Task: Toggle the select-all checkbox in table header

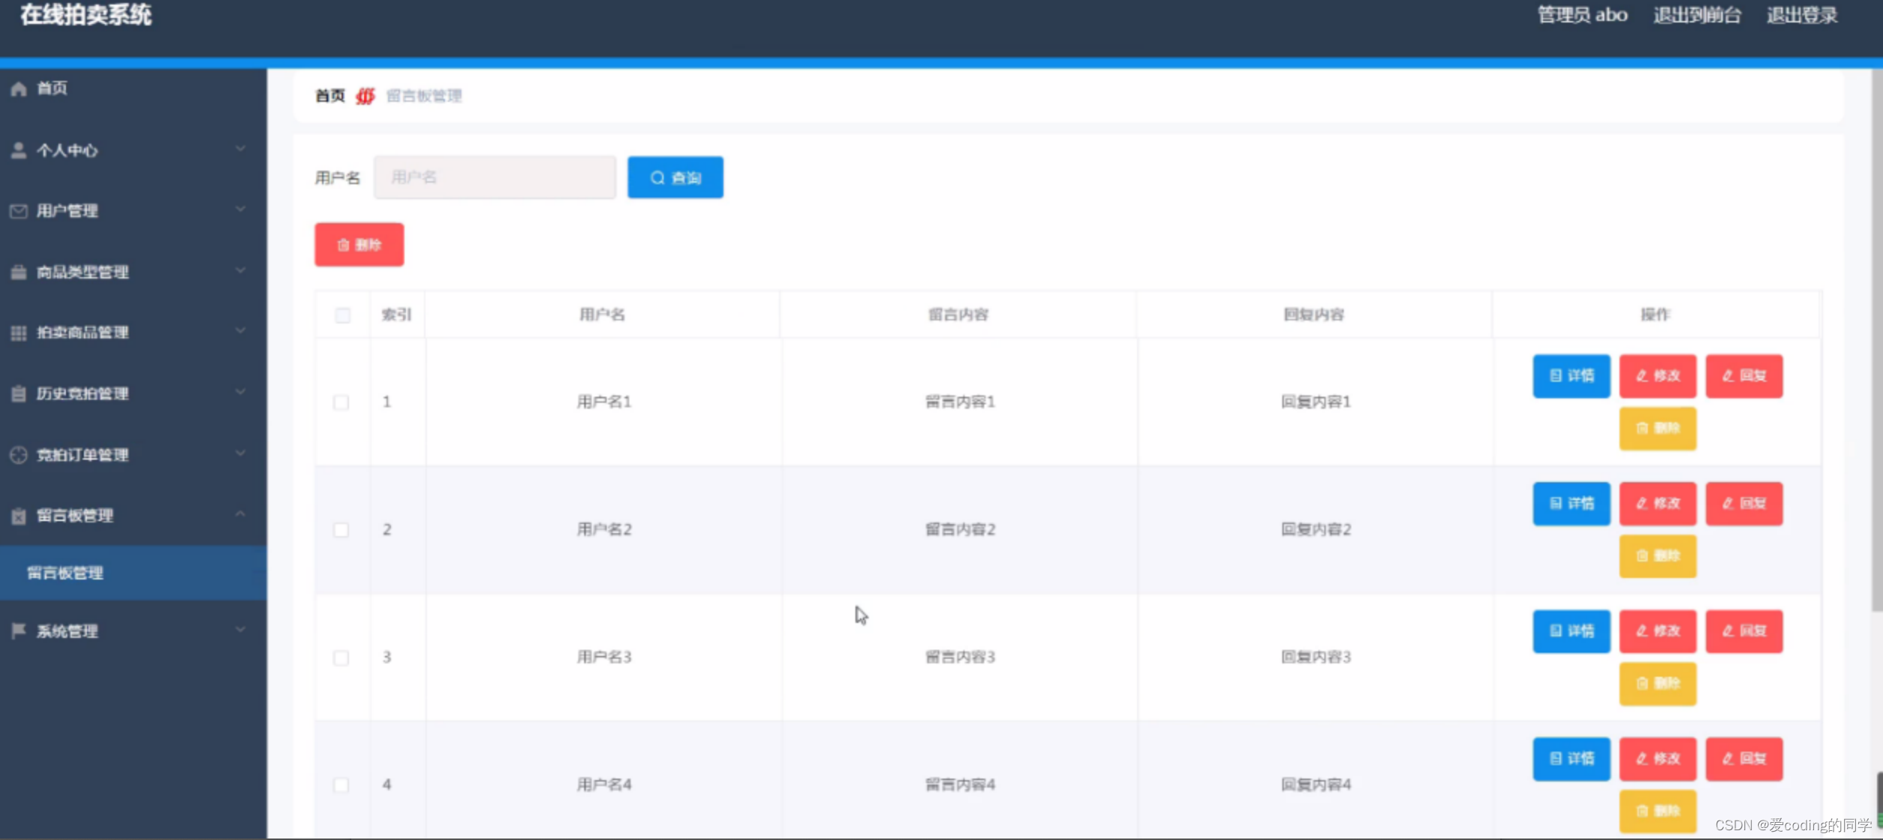Action: (342, 315)
